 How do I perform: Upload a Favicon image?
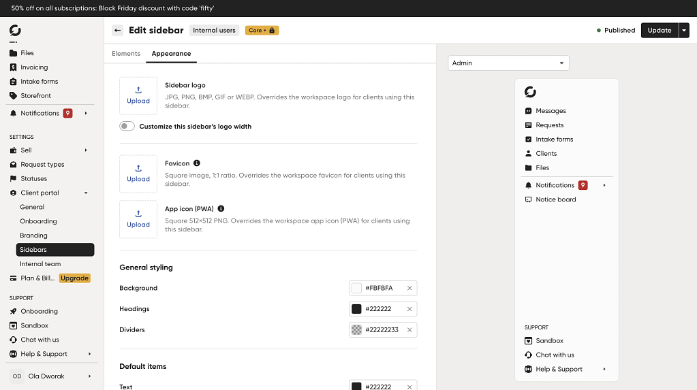(x=138, y=174)
